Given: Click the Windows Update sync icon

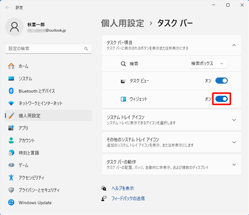Looking at the screenshot, I should click(x=11, y=203).
